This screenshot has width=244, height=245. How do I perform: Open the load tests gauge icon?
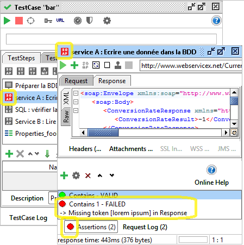pos(78,21)
